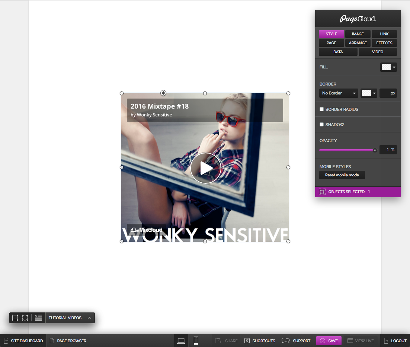Open the Fill color dropdown
Screen dimensions: 410x347
[x=388, y=67]
